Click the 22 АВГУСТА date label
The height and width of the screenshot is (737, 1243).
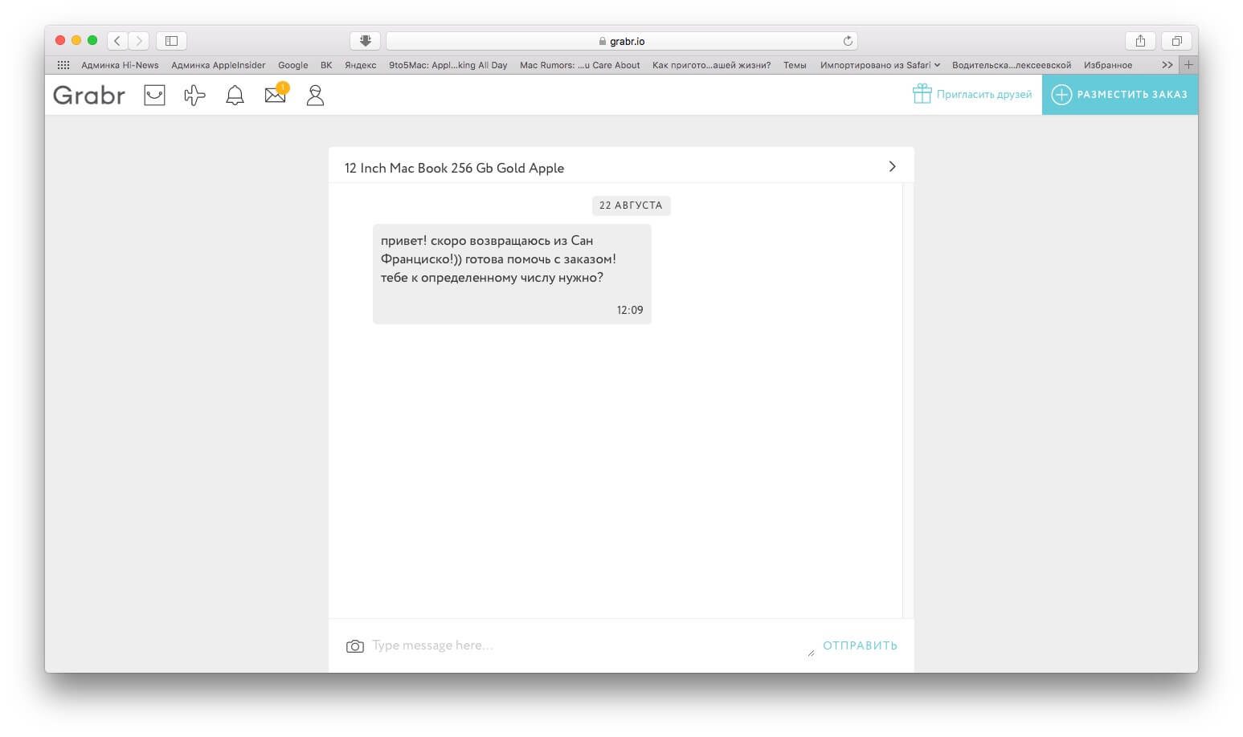pos(631,206)
